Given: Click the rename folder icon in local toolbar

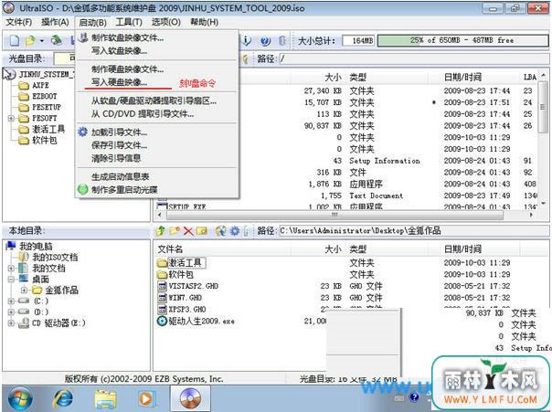Looking at the screenshot, I should pos(202,231).
